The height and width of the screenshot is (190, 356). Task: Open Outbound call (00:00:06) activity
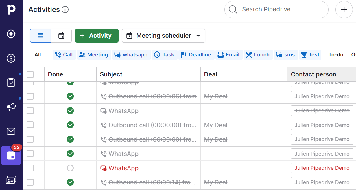[153, 96]
